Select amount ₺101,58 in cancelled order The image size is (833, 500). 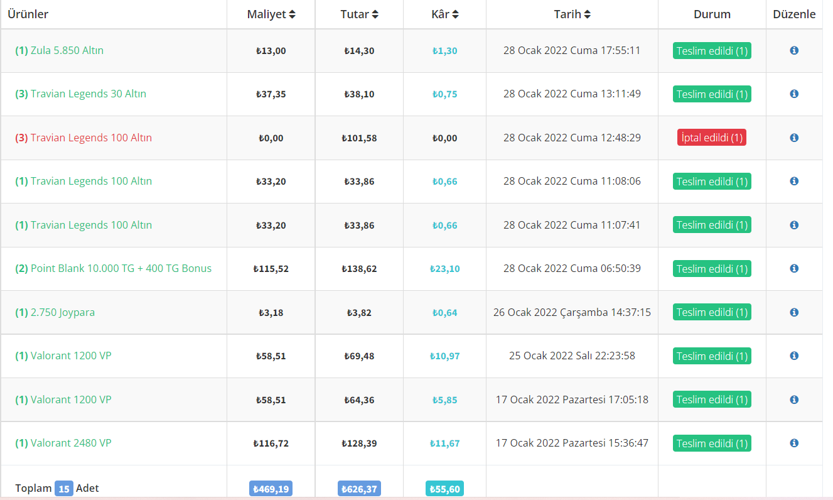359,138
